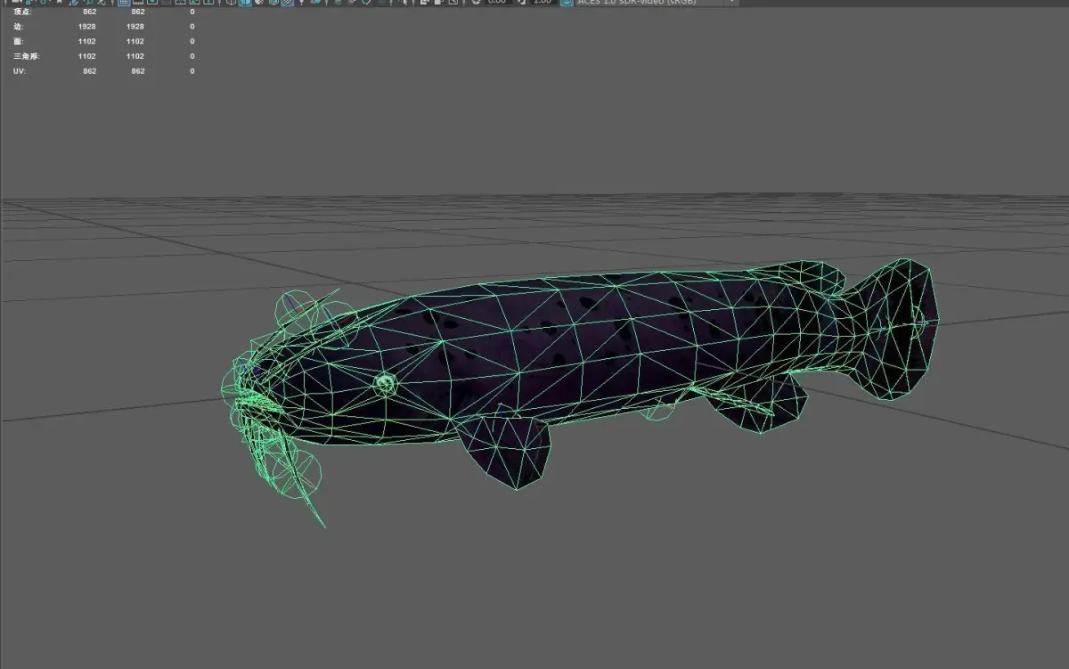Toggle the viewport grid display button
This screenshot has height=669, width=1069.
[x=124, y=3]
